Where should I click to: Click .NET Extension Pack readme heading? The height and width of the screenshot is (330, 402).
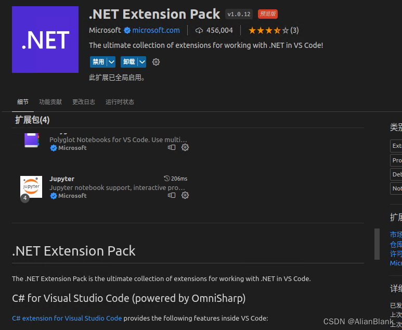[x=73, y=251]
